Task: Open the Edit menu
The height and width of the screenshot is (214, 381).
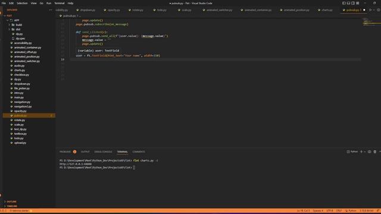Action: 11,3
